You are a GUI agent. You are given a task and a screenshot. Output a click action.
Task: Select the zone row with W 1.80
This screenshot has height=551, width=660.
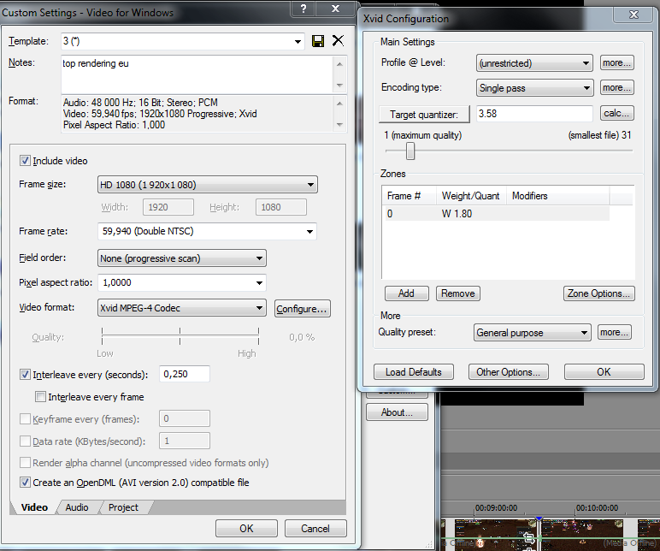tap(495, 214)
